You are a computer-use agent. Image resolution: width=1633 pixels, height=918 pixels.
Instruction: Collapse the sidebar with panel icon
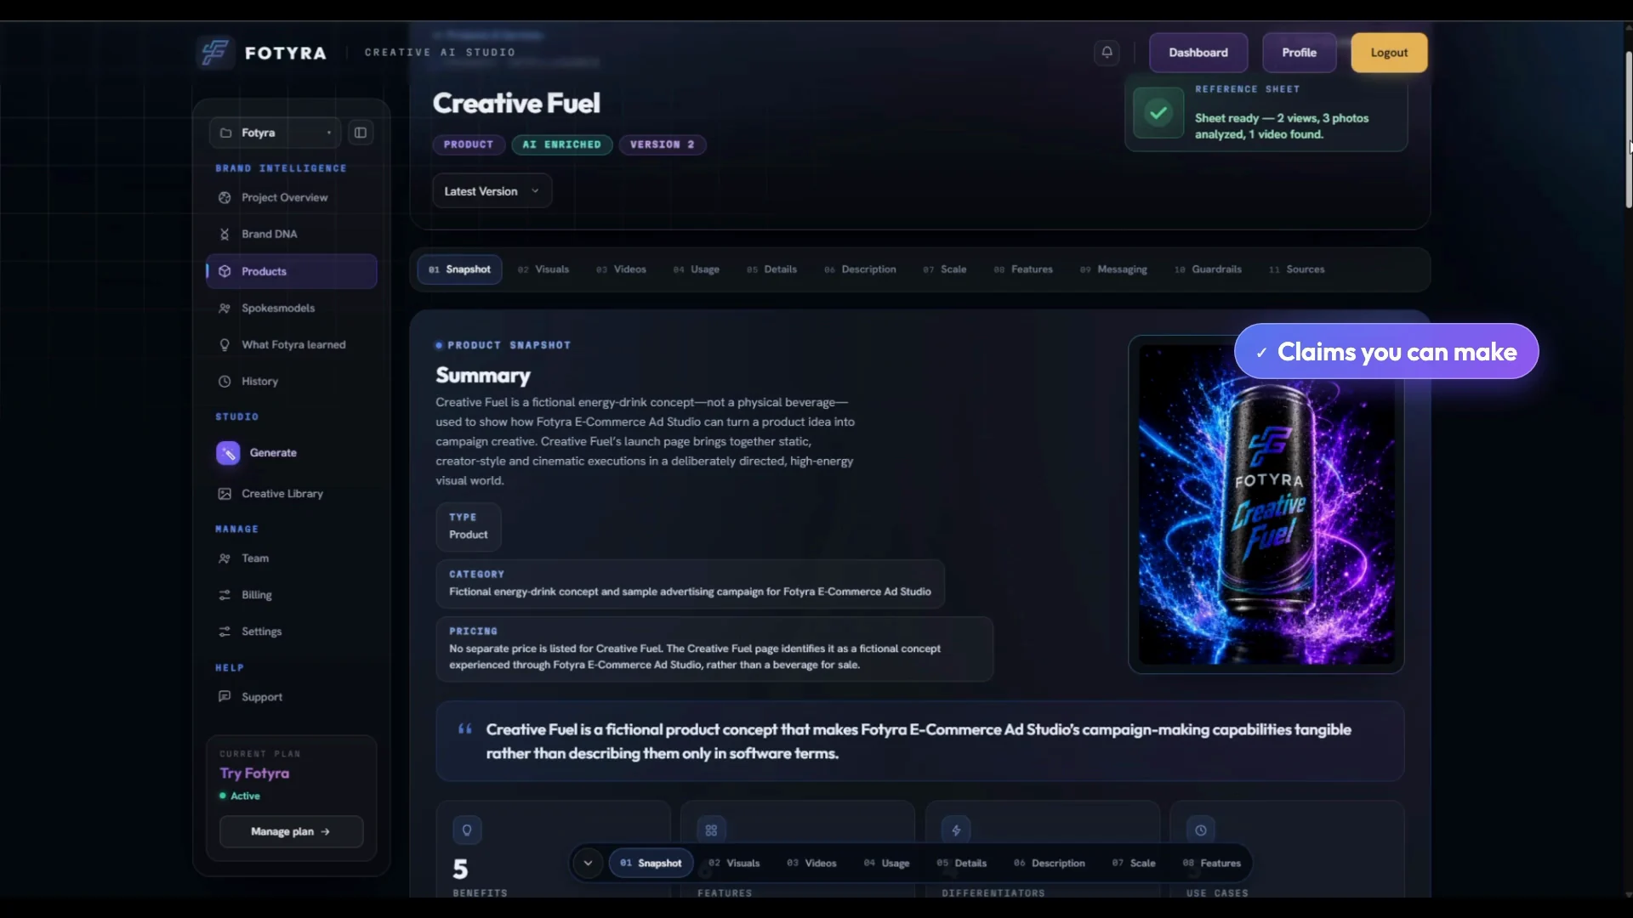point(361,133)
